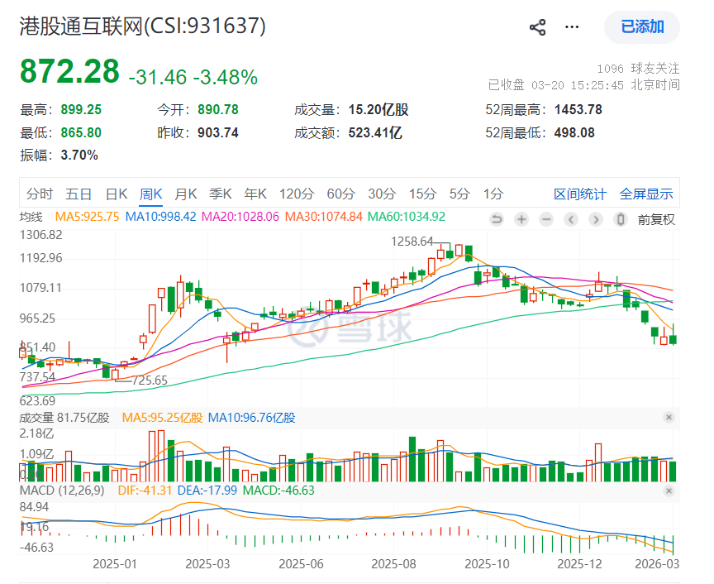This screenshot has height=584, width=714.
Task: Reset chart view with the undo icon
Action: tap(496, 219)
